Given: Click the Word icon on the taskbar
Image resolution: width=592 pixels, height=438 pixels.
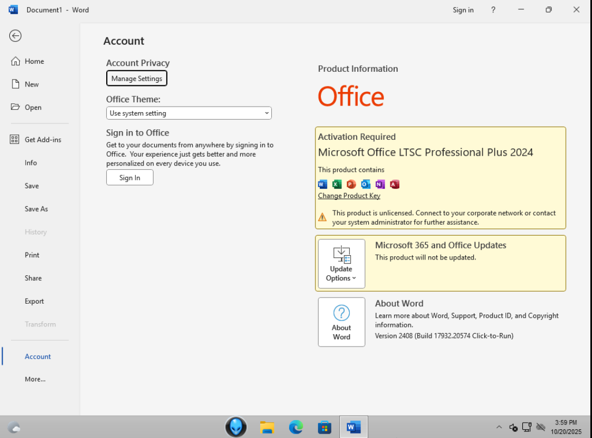Looking at the screenshot, I should [353, 427].
